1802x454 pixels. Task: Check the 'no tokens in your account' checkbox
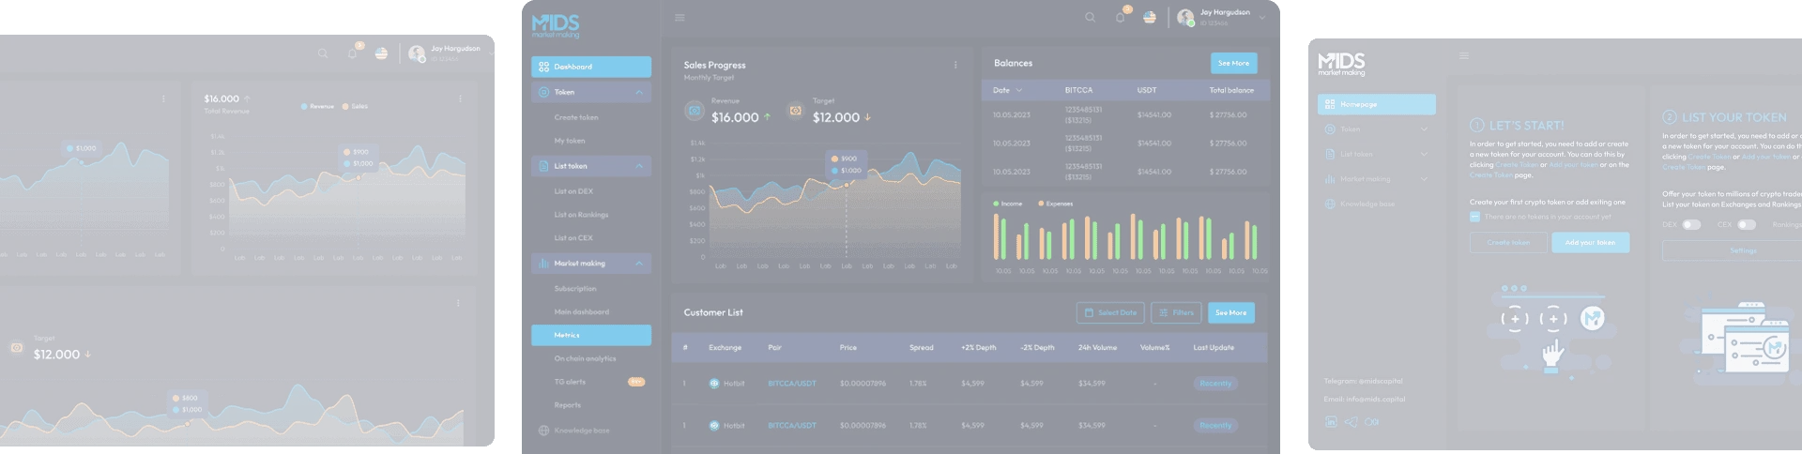[x=1474, y=217]
